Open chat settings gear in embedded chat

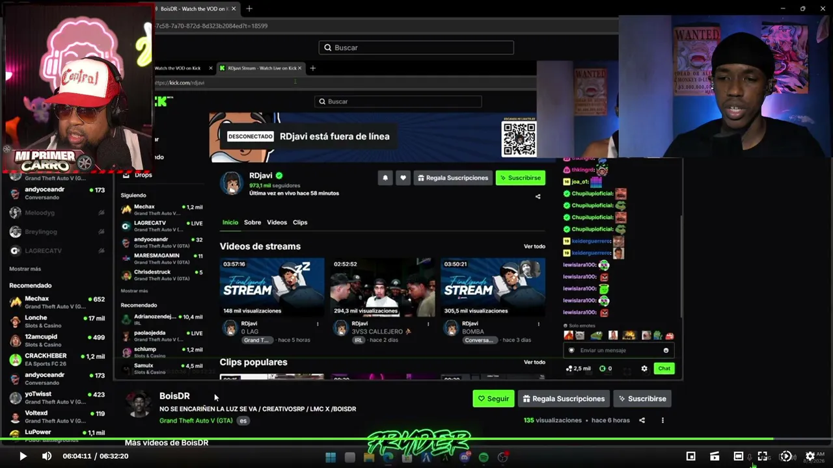click(x=644, y=369)
